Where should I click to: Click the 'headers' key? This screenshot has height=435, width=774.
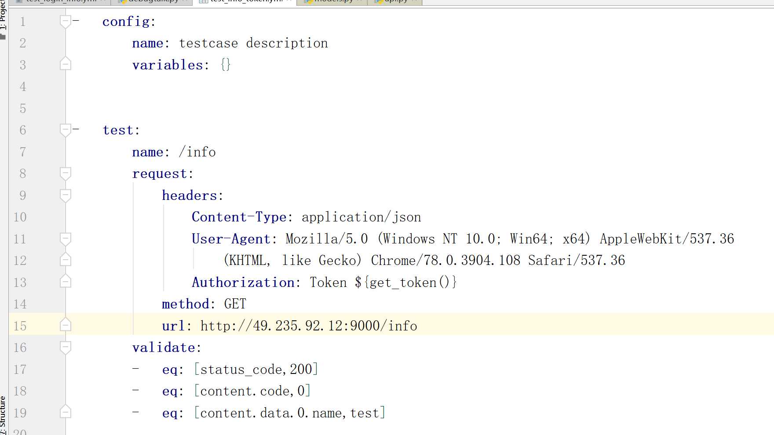point(190,195)
